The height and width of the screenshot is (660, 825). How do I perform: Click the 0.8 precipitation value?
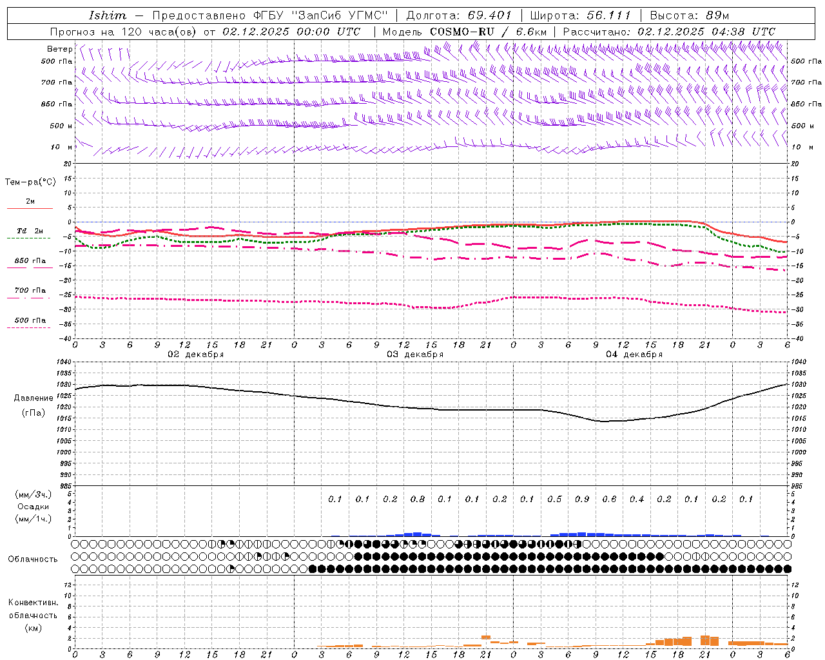click(418, 500)
